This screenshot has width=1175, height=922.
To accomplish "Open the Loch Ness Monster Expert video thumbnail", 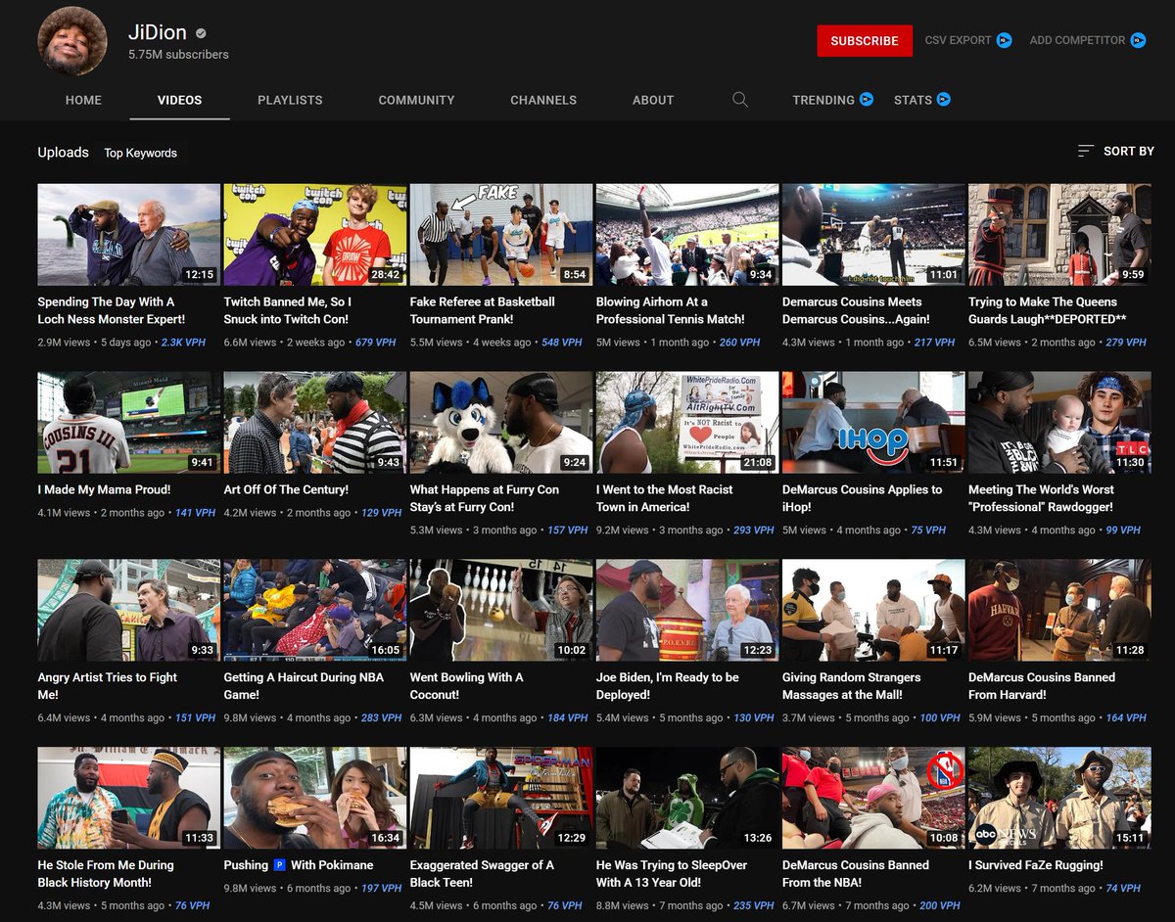I will [x=129, y=235].
